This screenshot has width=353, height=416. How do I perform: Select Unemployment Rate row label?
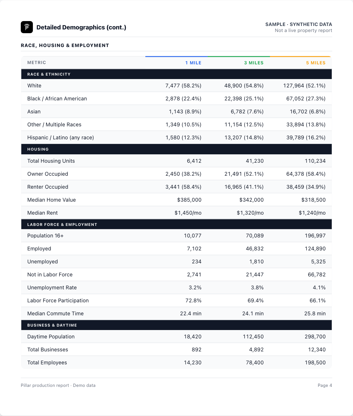pyautogui.click(x=52, y=288)
